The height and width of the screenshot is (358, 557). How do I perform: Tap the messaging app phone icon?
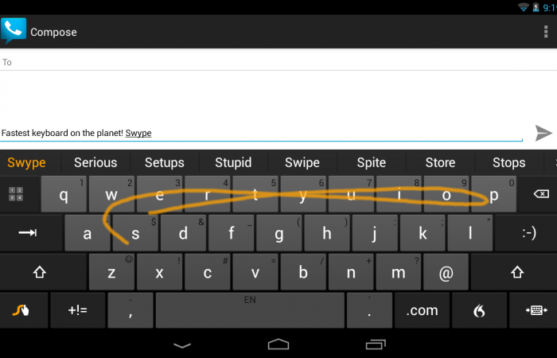coord(14,30)
